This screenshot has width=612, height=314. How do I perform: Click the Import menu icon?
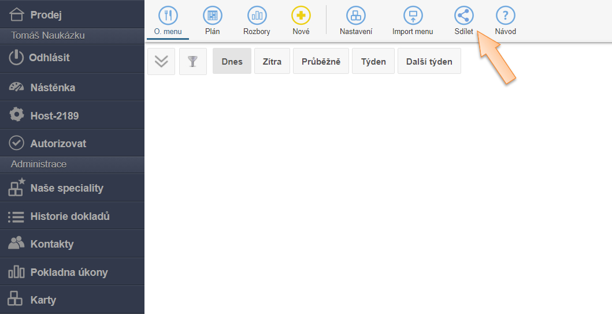pyautogui.click(x=413, y=16)
